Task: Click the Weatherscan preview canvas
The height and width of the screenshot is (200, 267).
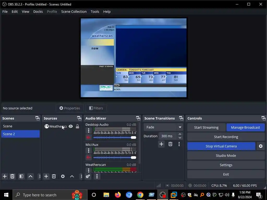Action: 133,58
